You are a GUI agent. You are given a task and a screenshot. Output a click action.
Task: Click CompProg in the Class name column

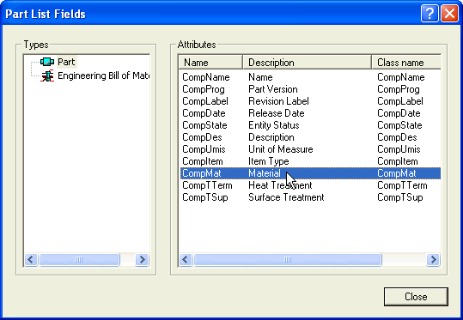(399, 89)
